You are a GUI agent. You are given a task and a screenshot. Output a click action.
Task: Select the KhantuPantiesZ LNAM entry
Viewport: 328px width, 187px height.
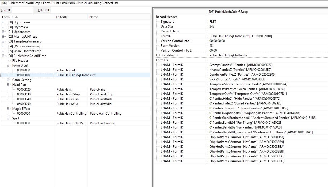(x=240, y=70)
